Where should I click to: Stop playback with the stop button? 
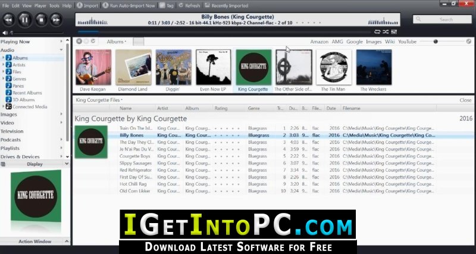coord(41,20)
